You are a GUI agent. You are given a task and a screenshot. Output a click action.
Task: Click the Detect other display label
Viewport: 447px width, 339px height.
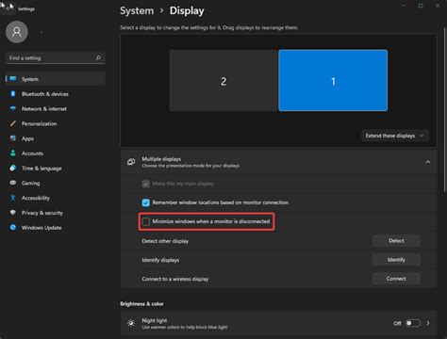(x=165, y=241)
